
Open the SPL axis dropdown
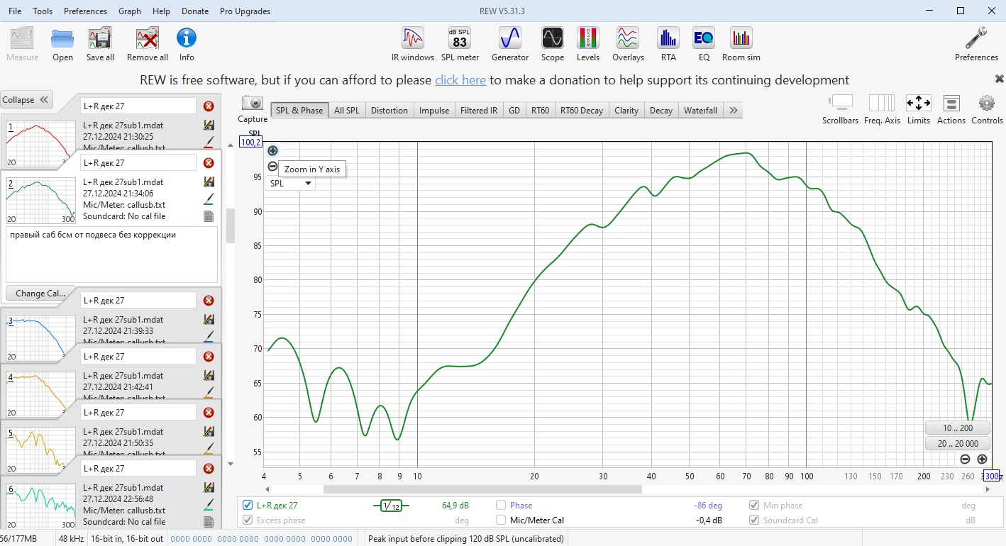(290, 183)
